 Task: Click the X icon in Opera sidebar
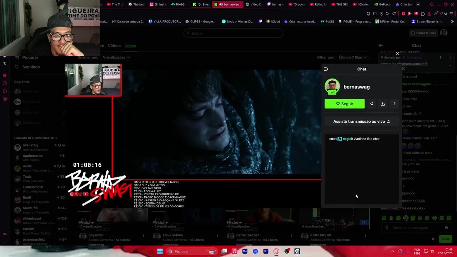coord(5,64)
